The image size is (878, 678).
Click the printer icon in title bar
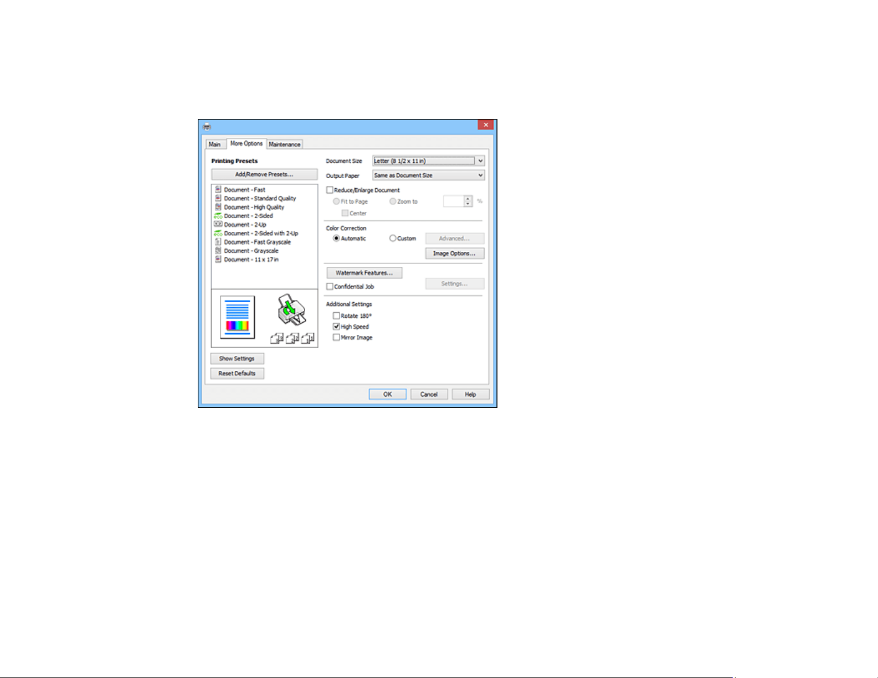coord(207,126)
